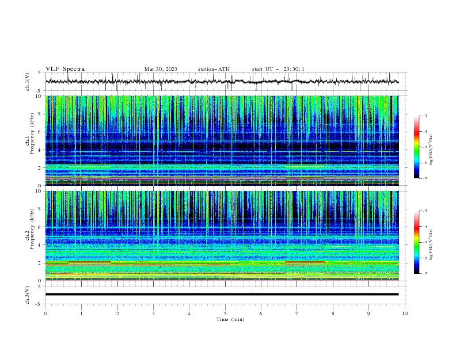Click the "-3" tick on ch.1 color bar

(x=425, y=116)
